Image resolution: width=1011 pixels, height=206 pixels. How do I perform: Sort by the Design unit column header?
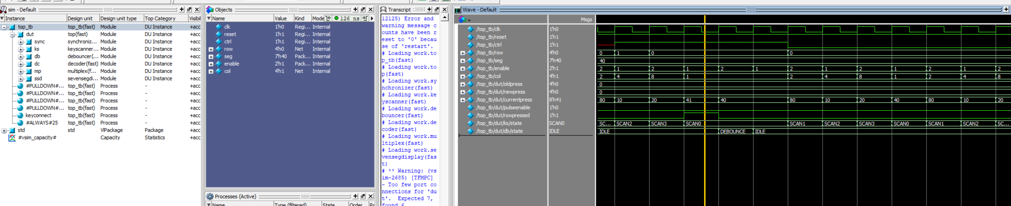pyautogui.click(x=80, y=18)
